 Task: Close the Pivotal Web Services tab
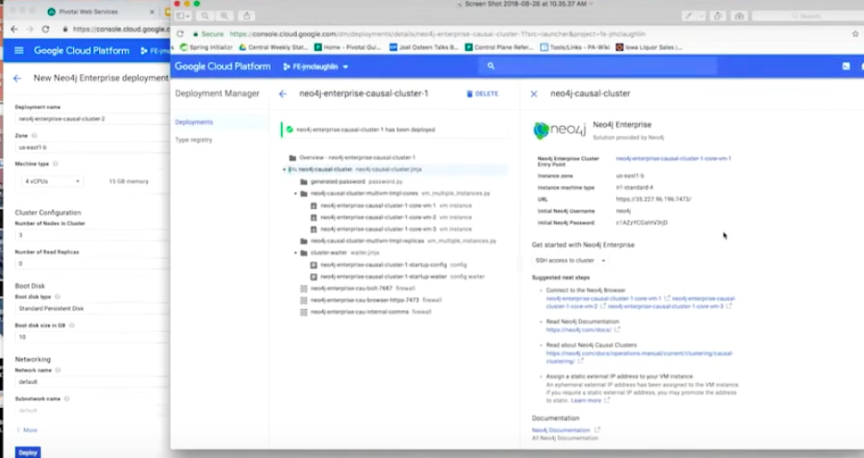coord(152,12)
